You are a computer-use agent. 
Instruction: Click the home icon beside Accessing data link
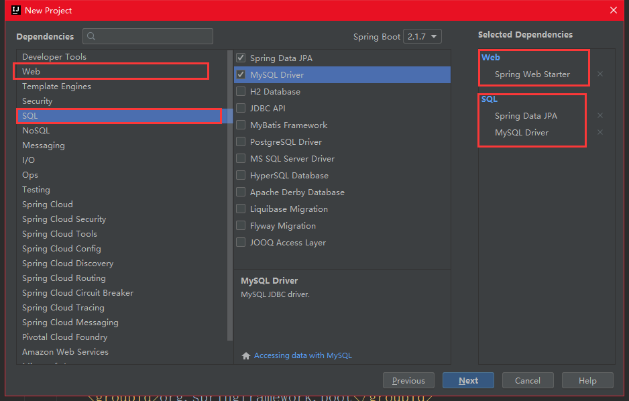pyautogui.click(x=246, y=355)
